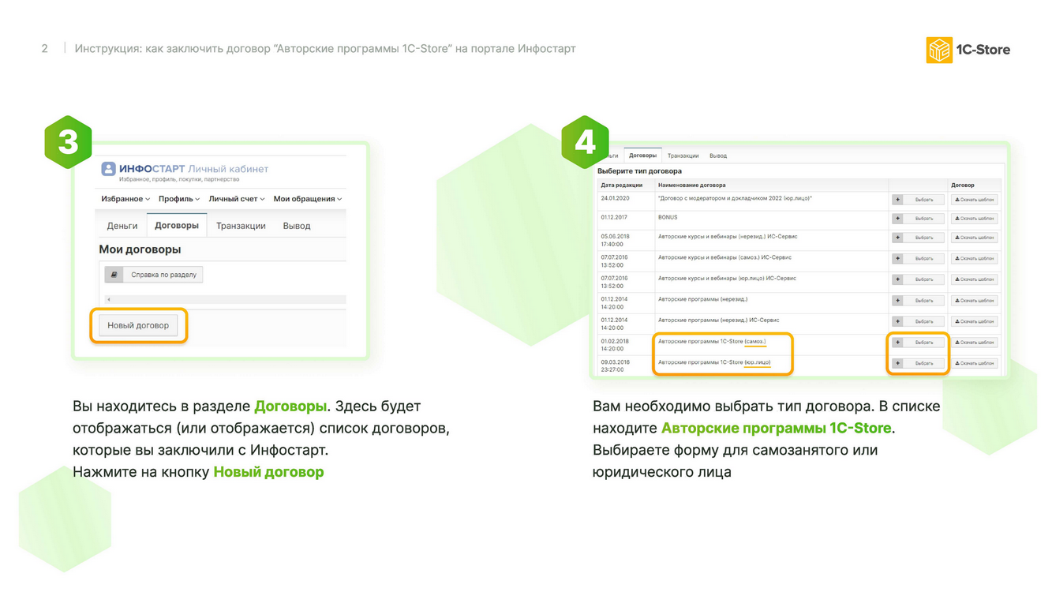Viewport: 1052px width, 592px height.
Task: Click the Infostart user avatar icon
Action: tap(108, 169)
